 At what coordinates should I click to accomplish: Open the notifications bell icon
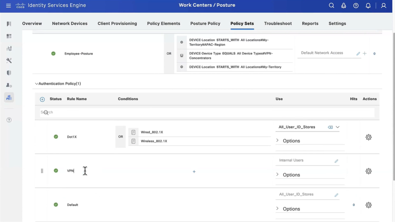click(368, 6)
